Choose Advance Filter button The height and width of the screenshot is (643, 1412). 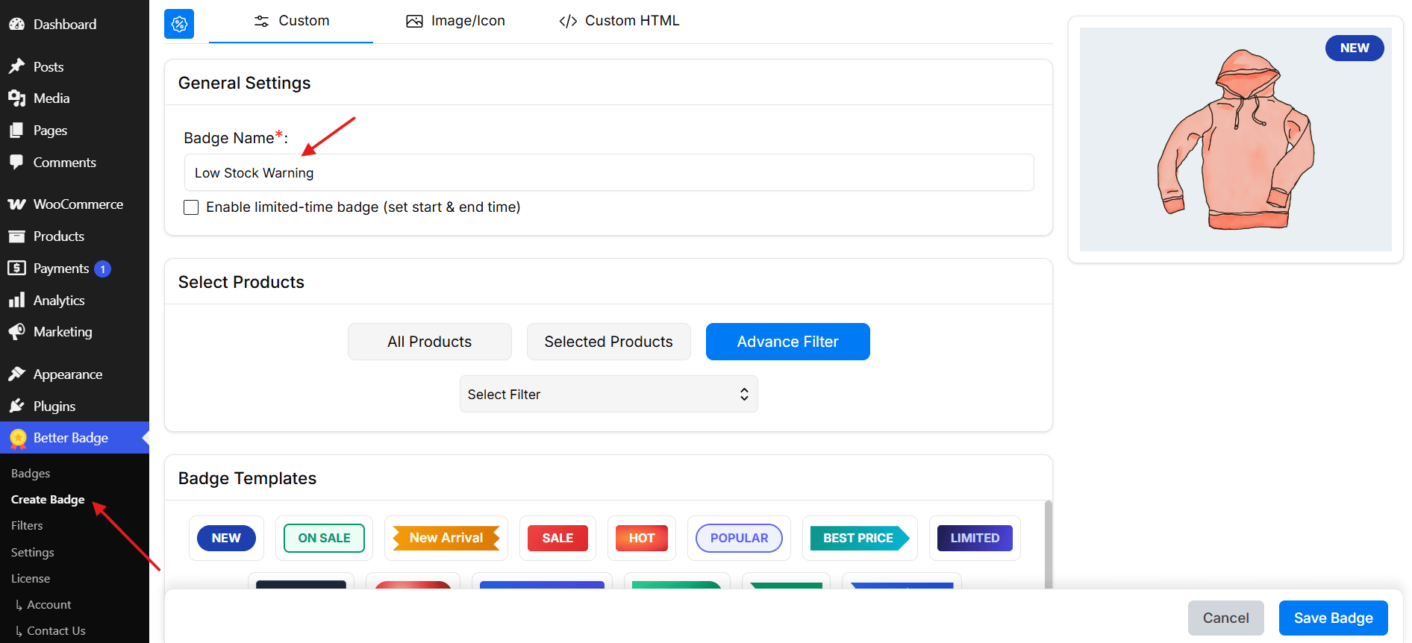coord(788,342)
